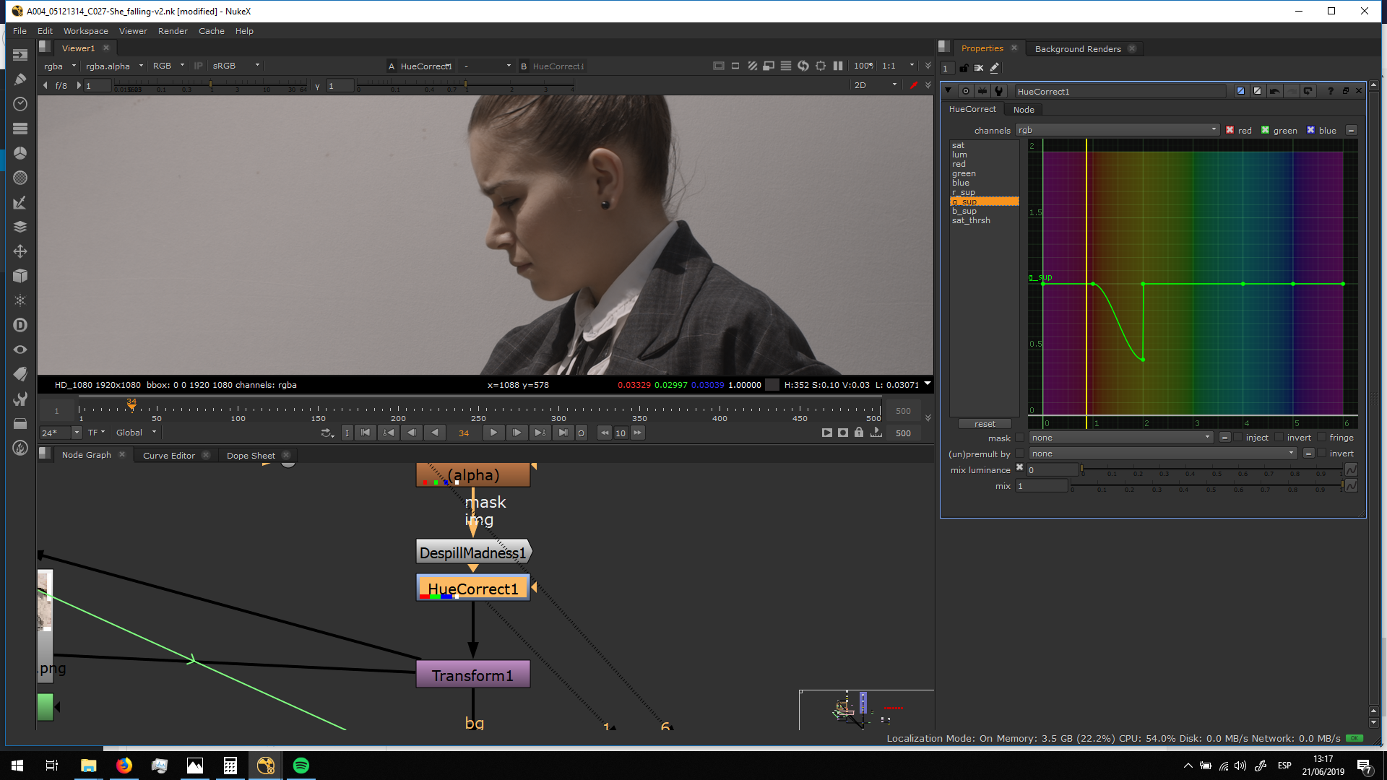The width and height of the screenshot is (1387, 780).
Task: Toggle the blue channel checkbox
Action: point(1310,130)
